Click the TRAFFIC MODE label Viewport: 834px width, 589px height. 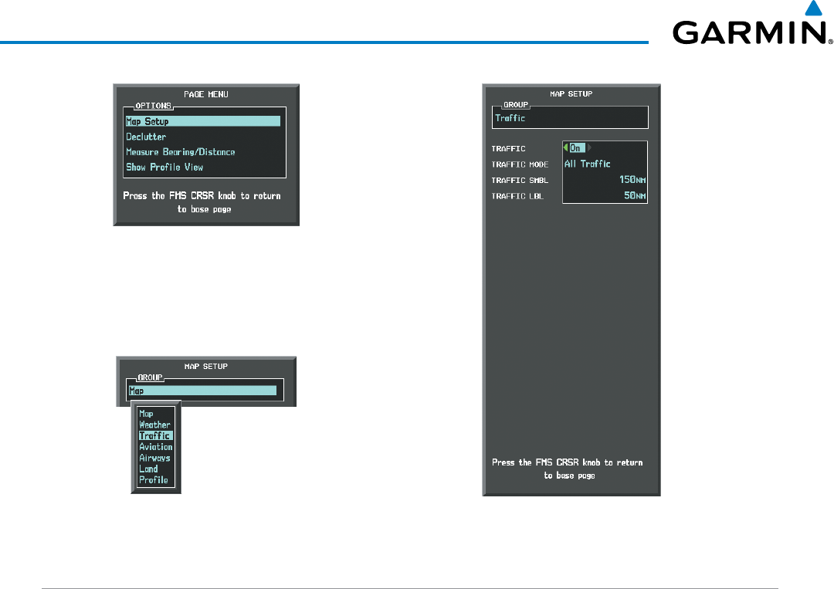pos(520,164)
